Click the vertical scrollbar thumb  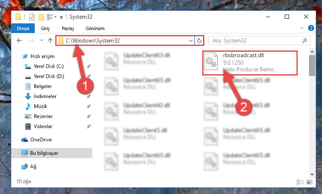[312, 66]
